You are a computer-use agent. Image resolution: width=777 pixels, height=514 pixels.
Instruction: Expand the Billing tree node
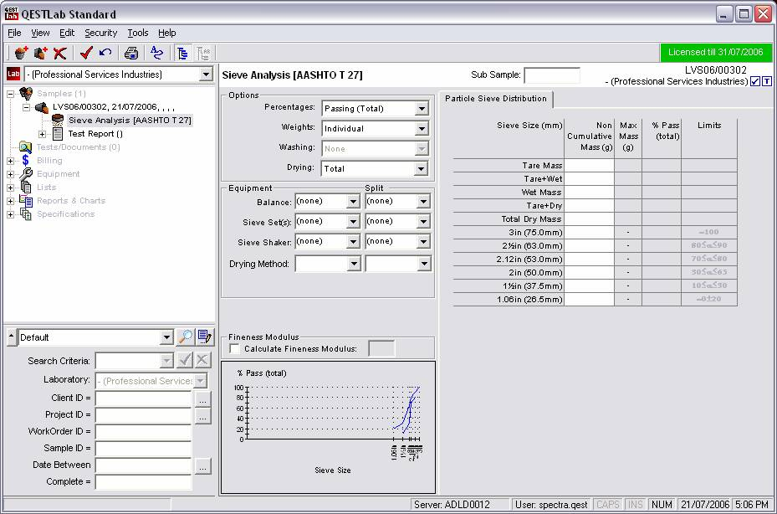[10, 161]
